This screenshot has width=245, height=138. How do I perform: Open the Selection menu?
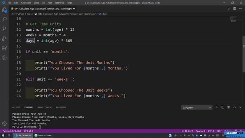[26, 3]
